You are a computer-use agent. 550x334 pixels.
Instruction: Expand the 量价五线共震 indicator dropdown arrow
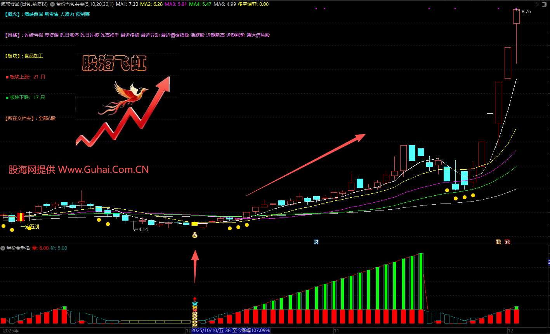click(x=52, y=4)
